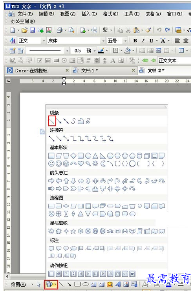Image resolution: width=194 pixels, height=291 pixels.
Task: Toggle center text alignment
Action: click(x=186, y=41)
